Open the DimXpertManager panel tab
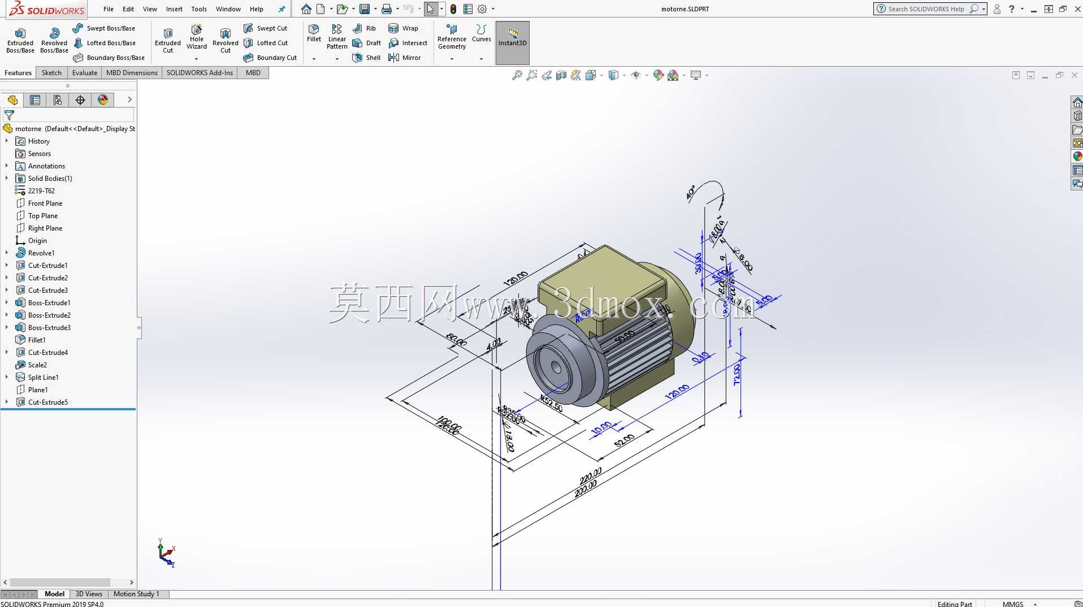1083x607 pixels. coord(80,100)
